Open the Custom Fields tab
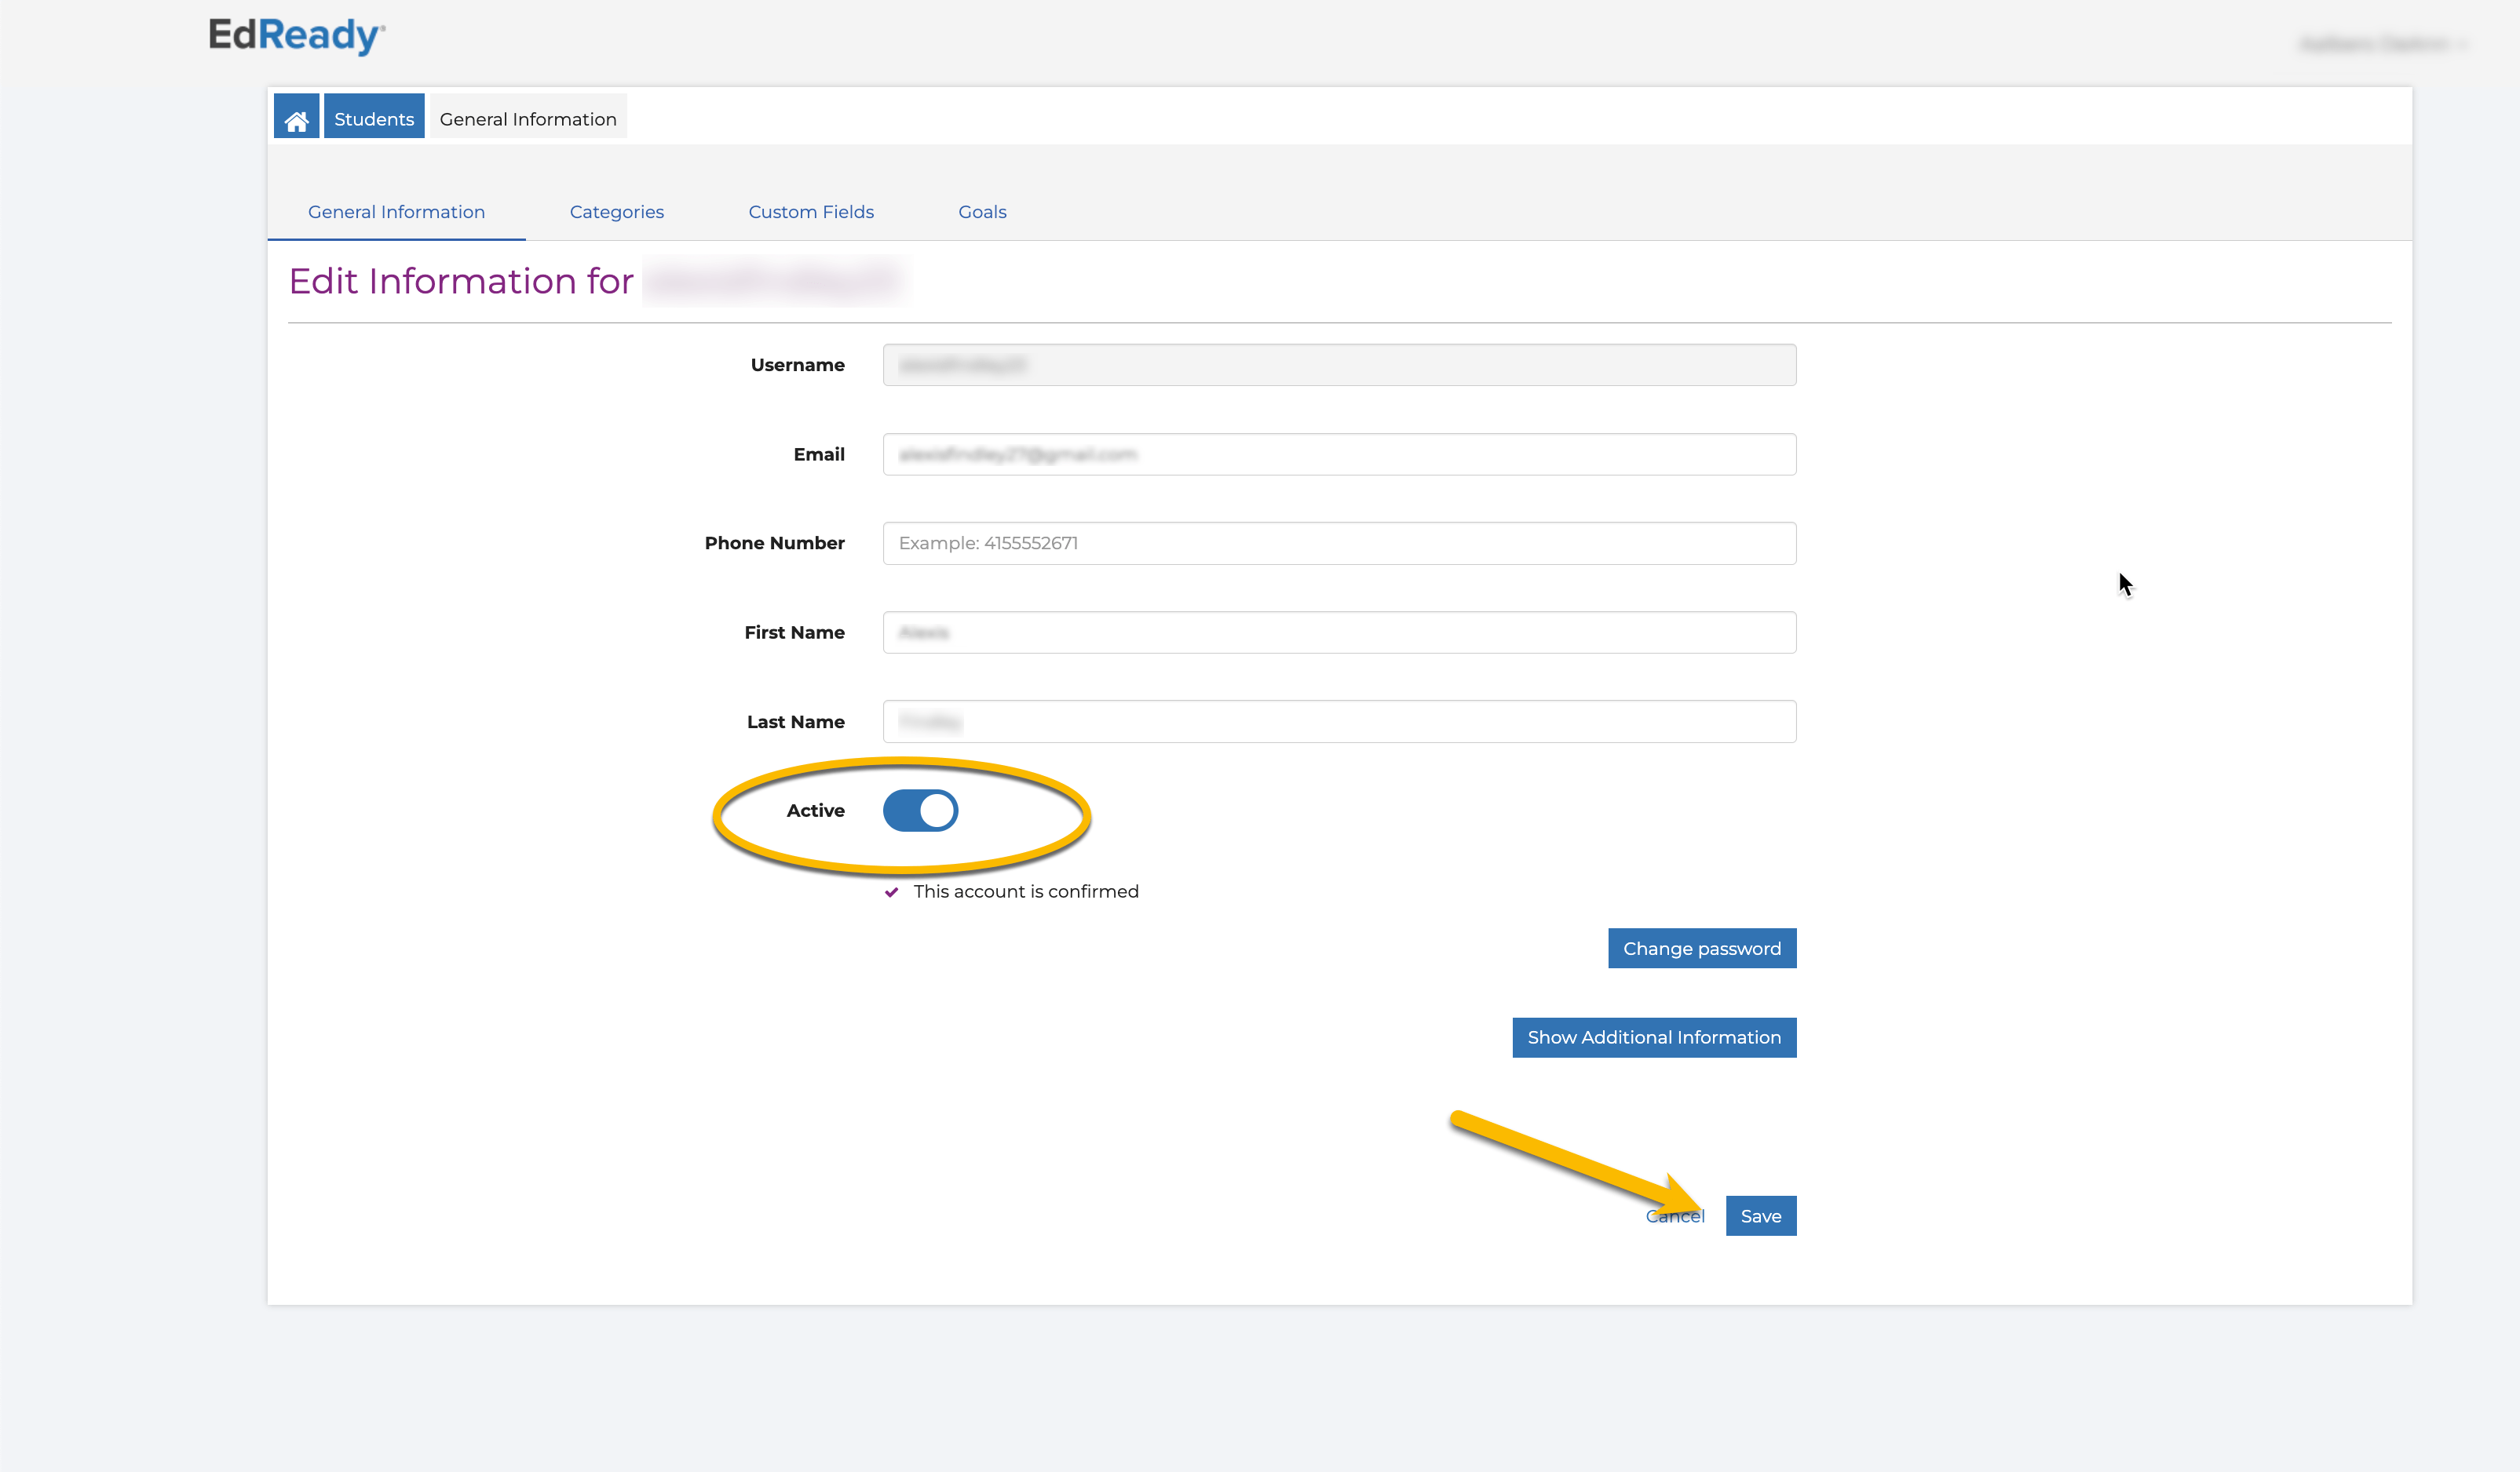The height and width of the screenshot is (1472, 2520). [810, 212]
